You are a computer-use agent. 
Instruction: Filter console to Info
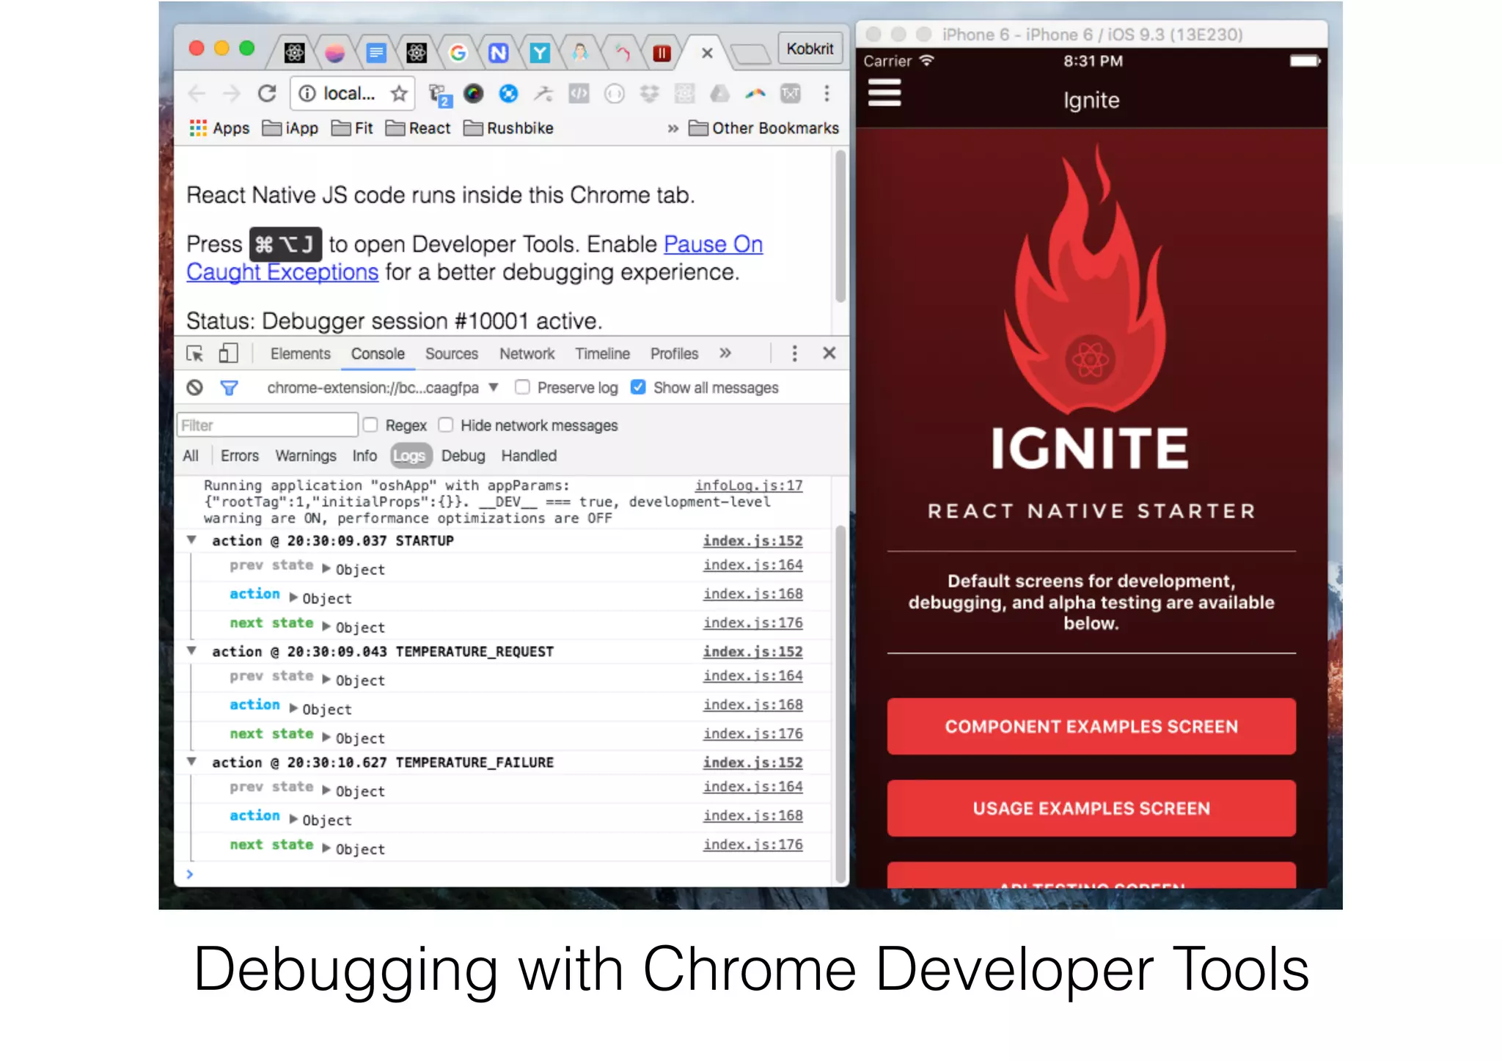(364, 456)
